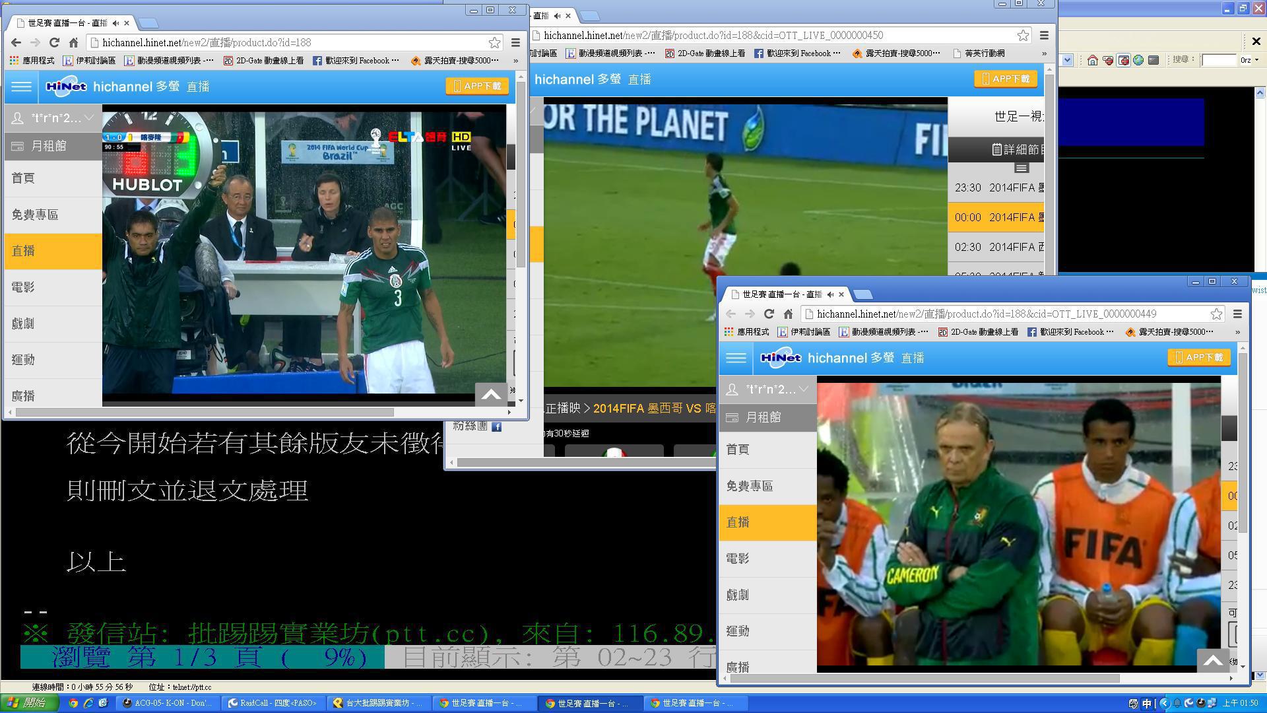Open 2D-Gate 動漫線上看 bookmark in top-left window
The width and height of the screenshot is (1267, 713).
pyautogui.click(x=263, y=61)
